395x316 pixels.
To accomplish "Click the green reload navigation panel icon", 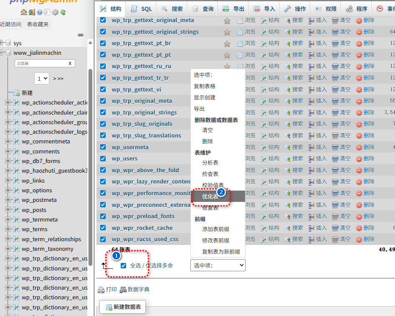I will [x=63, y=13].
